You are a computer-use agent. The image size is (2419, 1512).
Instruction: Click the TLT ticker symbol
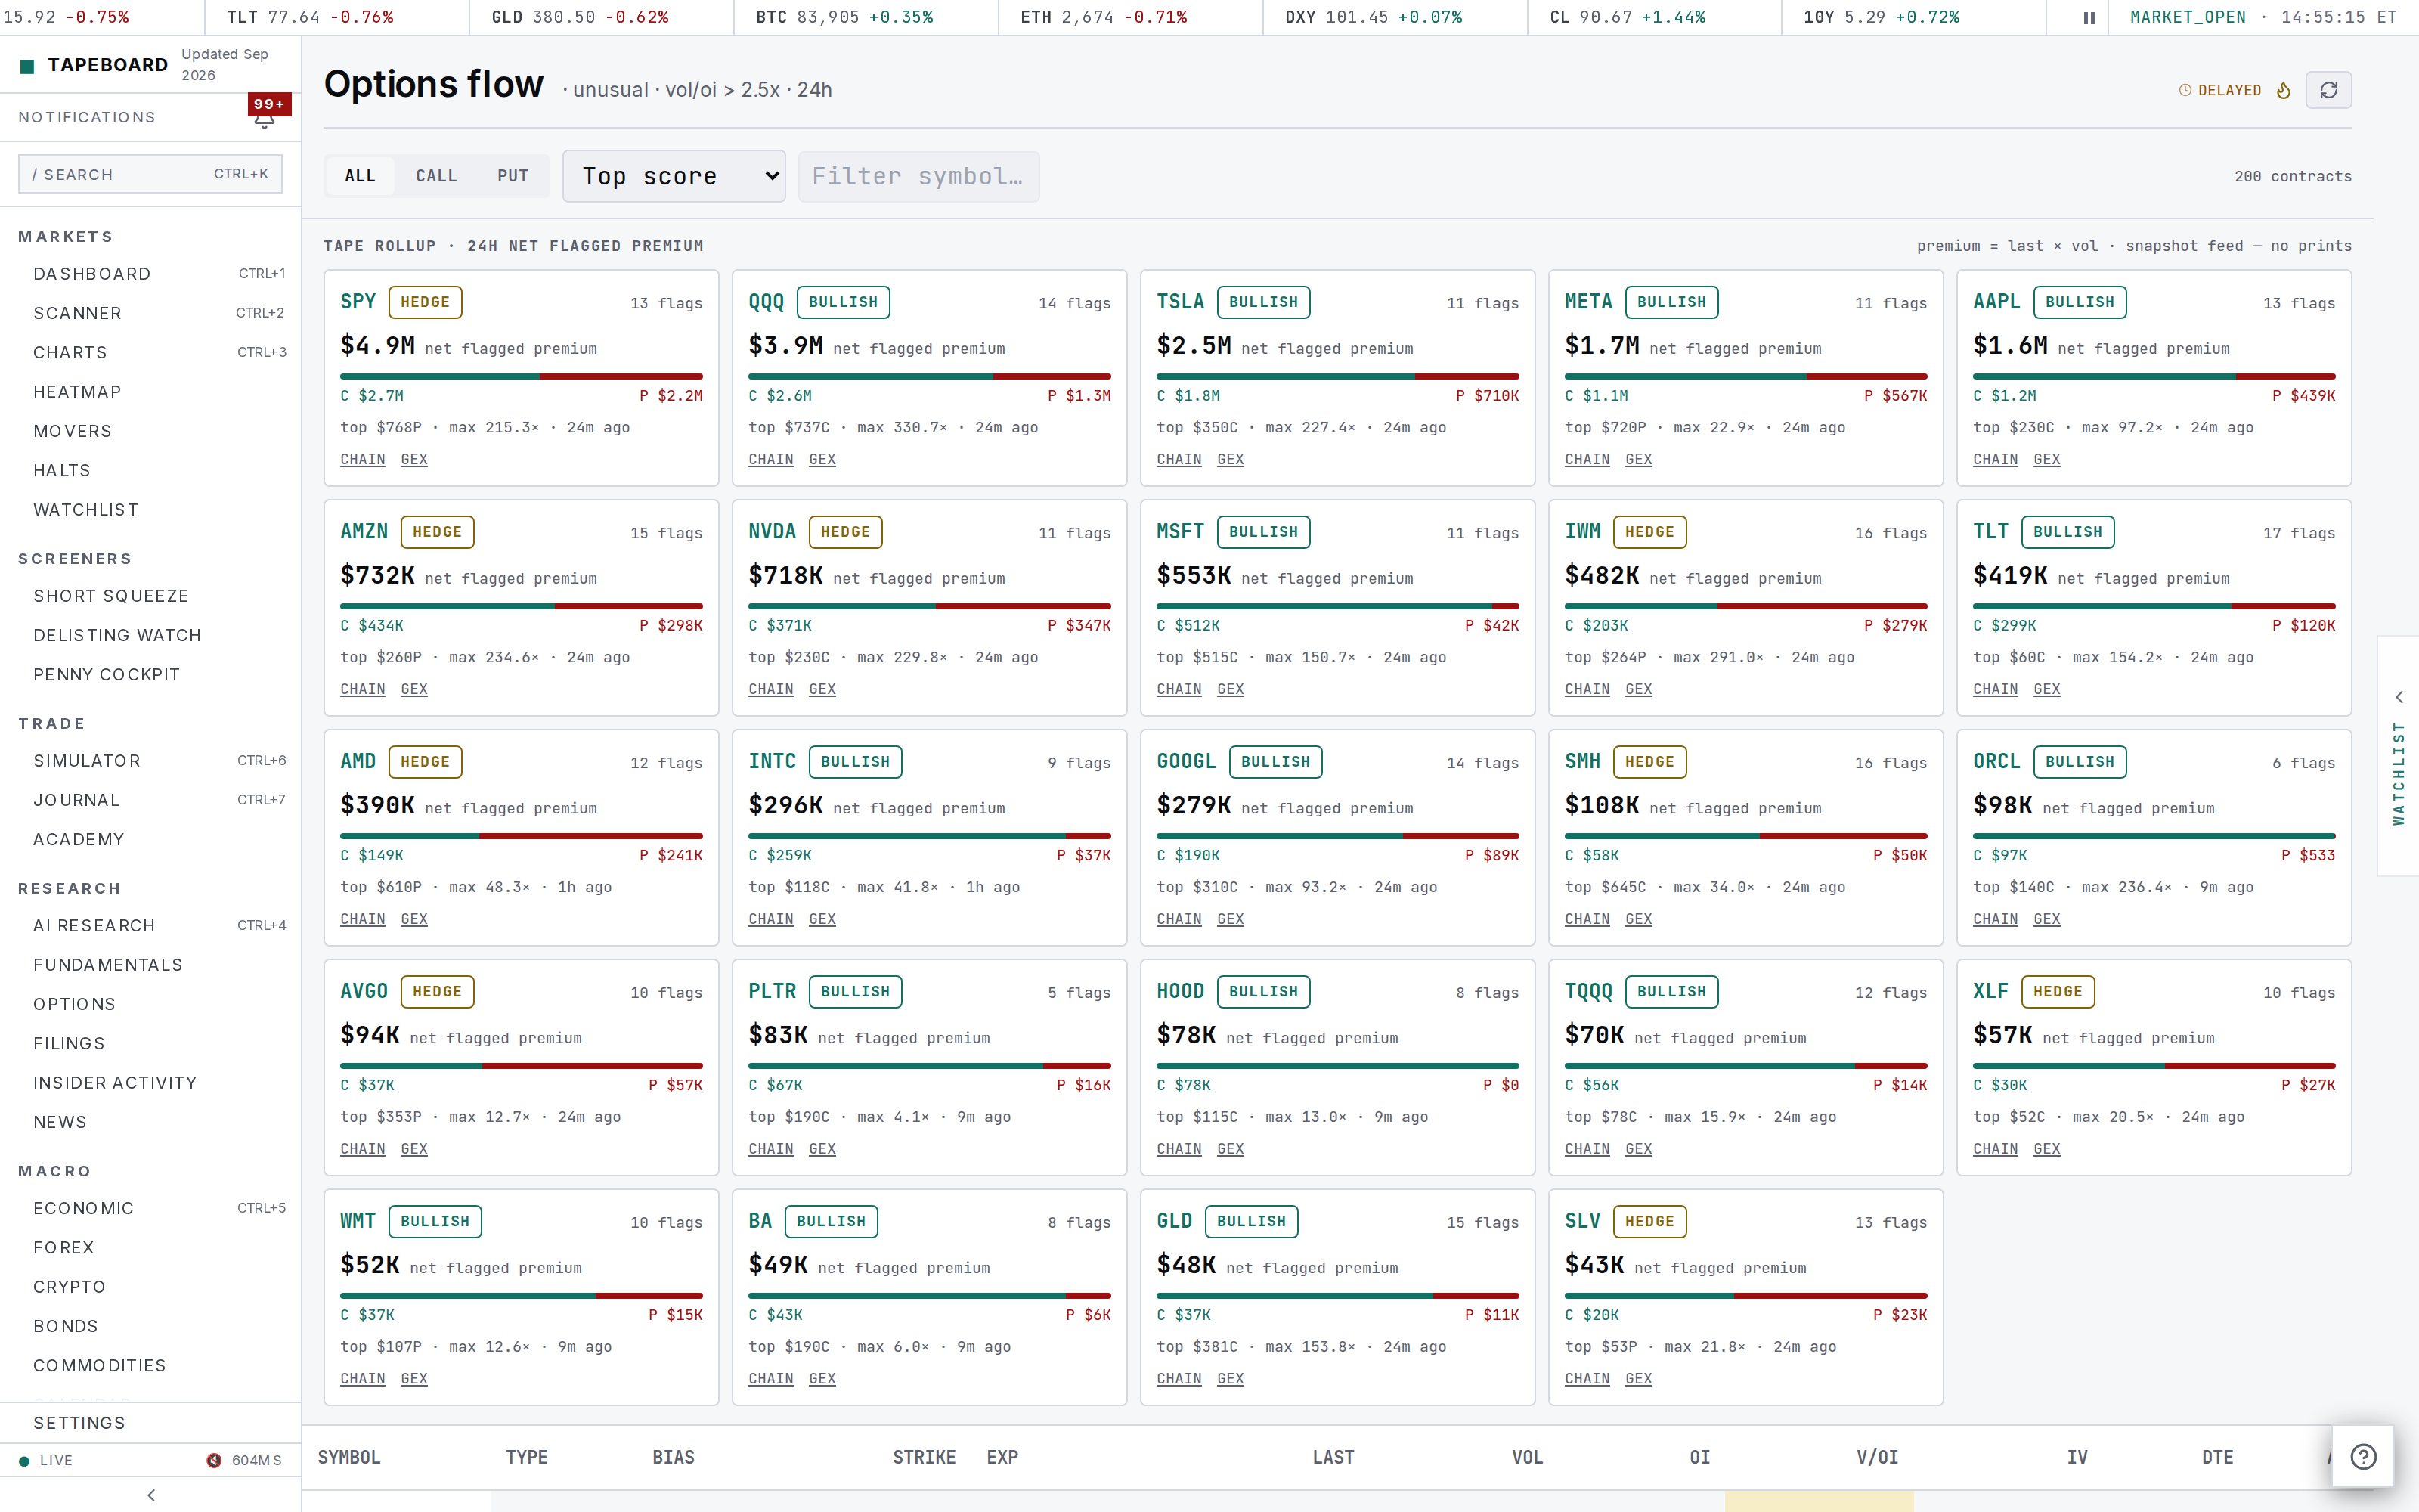click(1990, 532)
